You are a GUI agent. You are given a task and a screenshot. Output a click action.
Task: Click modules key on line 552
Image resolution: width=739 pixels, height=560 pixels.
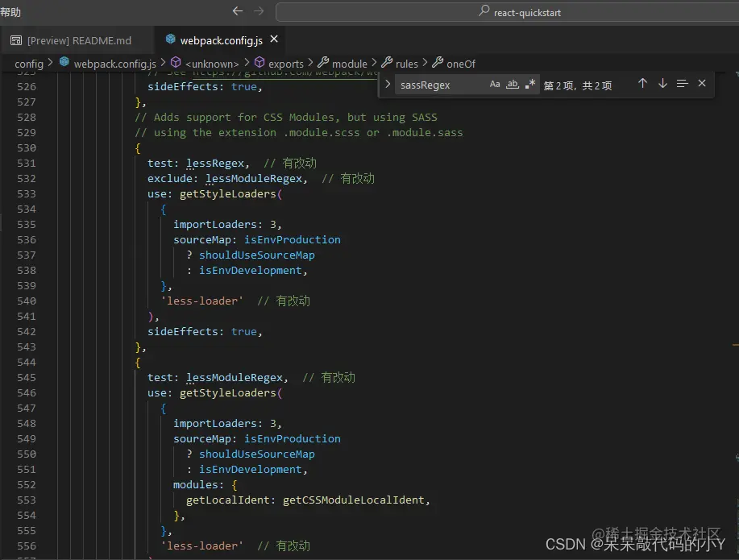pos(196,485)
